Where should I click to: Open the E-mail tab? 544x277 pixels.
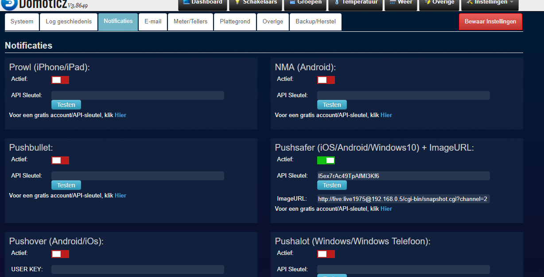153,22
